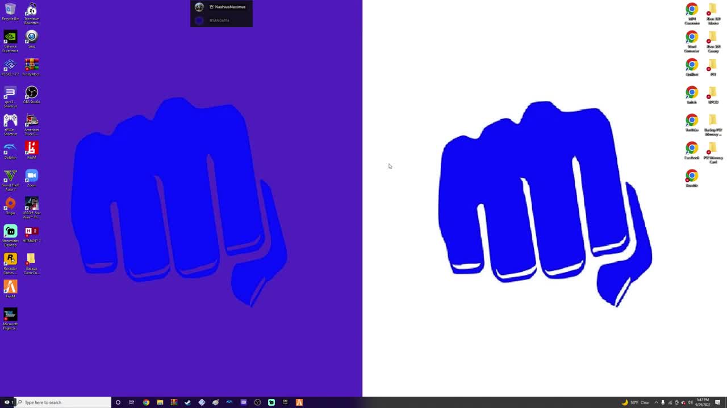
Task: Launch the LEGO Star Wars icon
Action: point(31,208)
